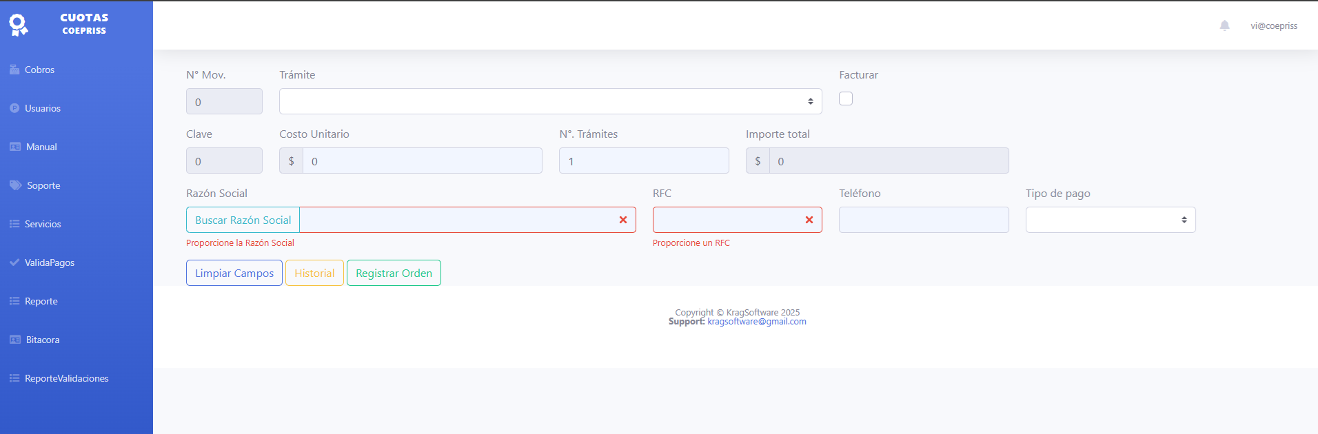Open ReporteValidaciones from the sidebar

[x=66, y=378]
